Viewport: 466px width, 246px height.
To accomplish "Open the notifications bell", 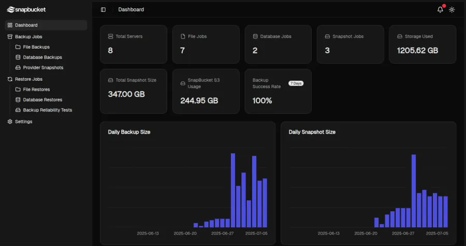I will [x=440, y=9].
